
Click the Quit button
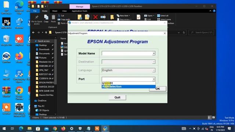pos(117,98)
